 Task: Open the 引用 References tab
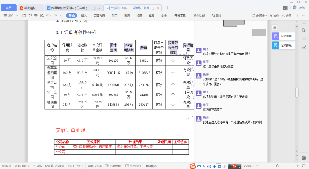click(114, 15)
